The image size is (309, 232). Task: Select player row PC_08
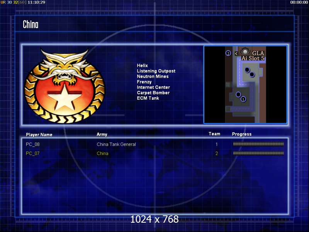tap(155, 144)
